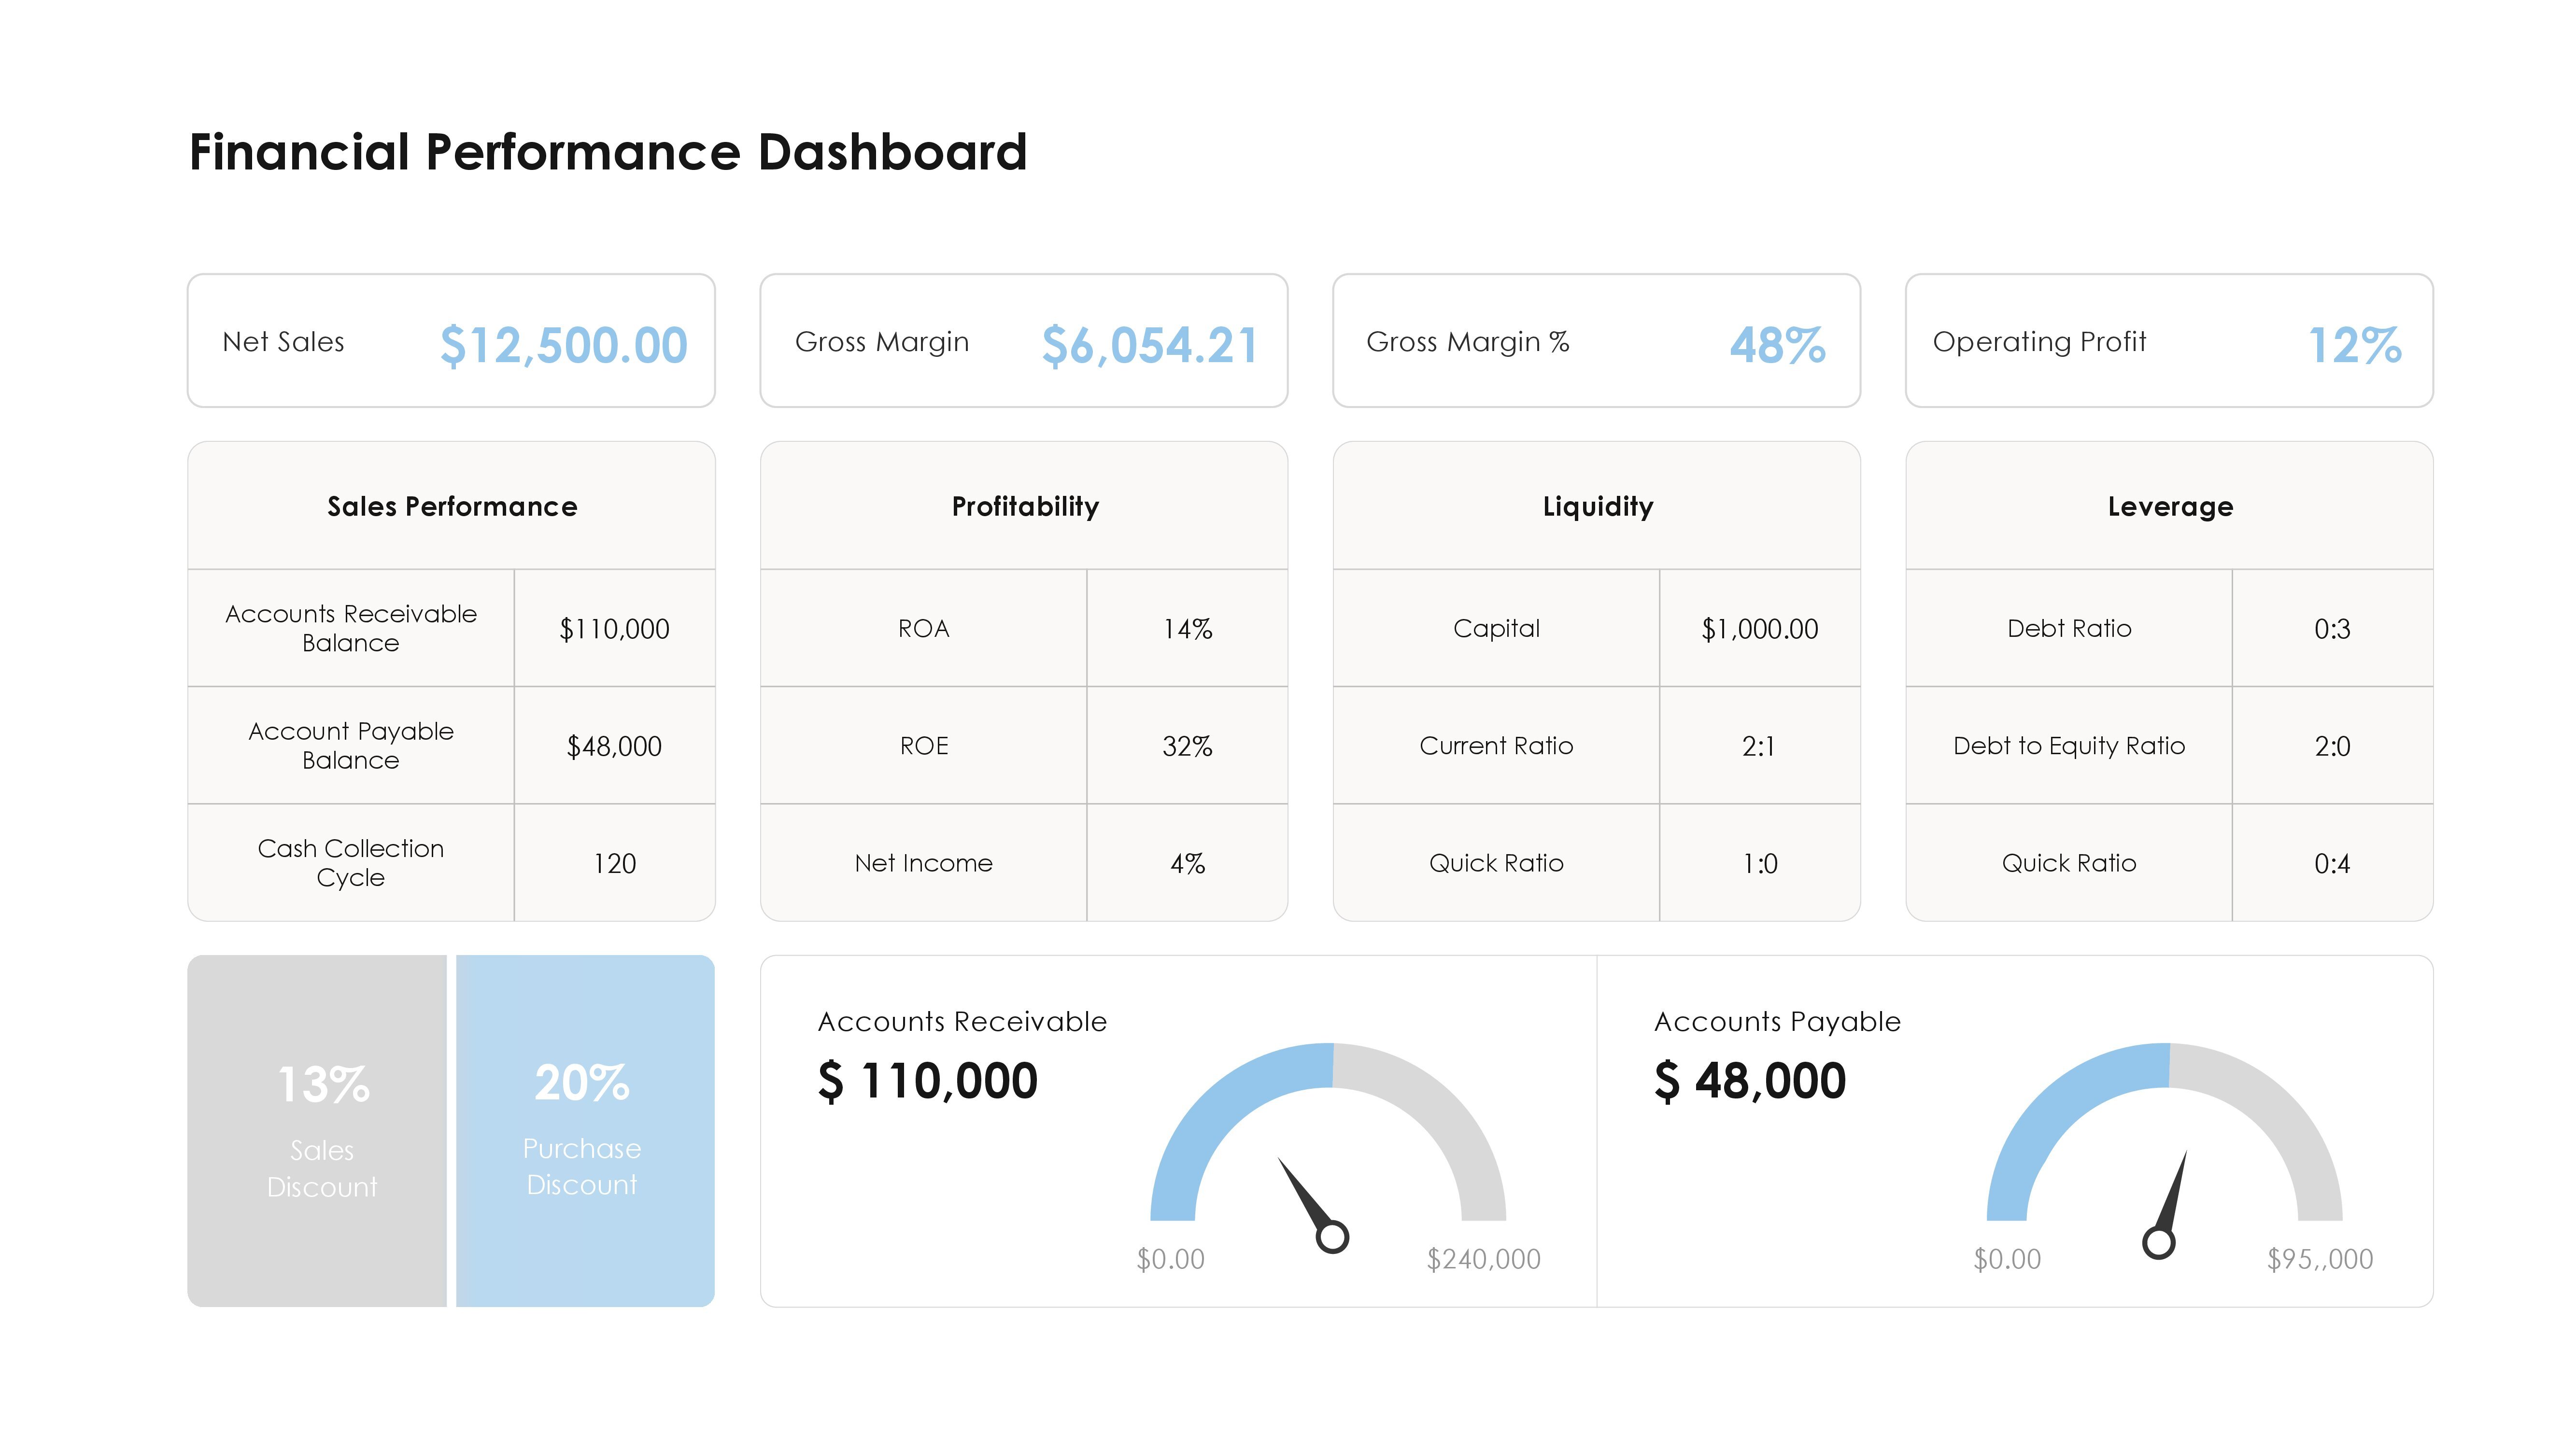Click the Gross Margin label in dollar card
Viewport: 2576px width, 1449px height.
tap(882, 342)
